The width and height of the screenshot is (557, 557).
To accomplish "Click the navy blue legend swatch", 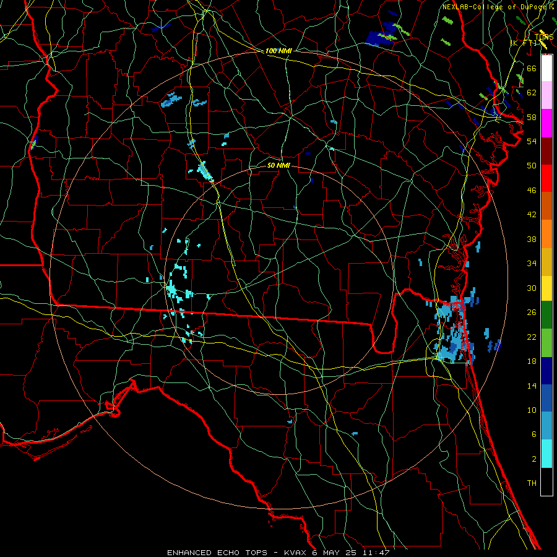I will click(x=546, y=371).
